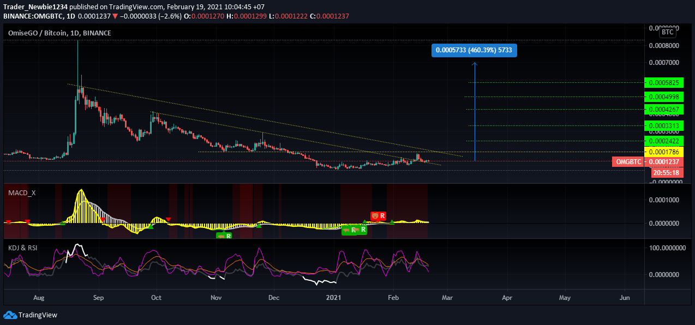Click the MACD_X indicator title
Image resolution: width=695 pixels, height=325 pixels.
[x=22, y=192]
